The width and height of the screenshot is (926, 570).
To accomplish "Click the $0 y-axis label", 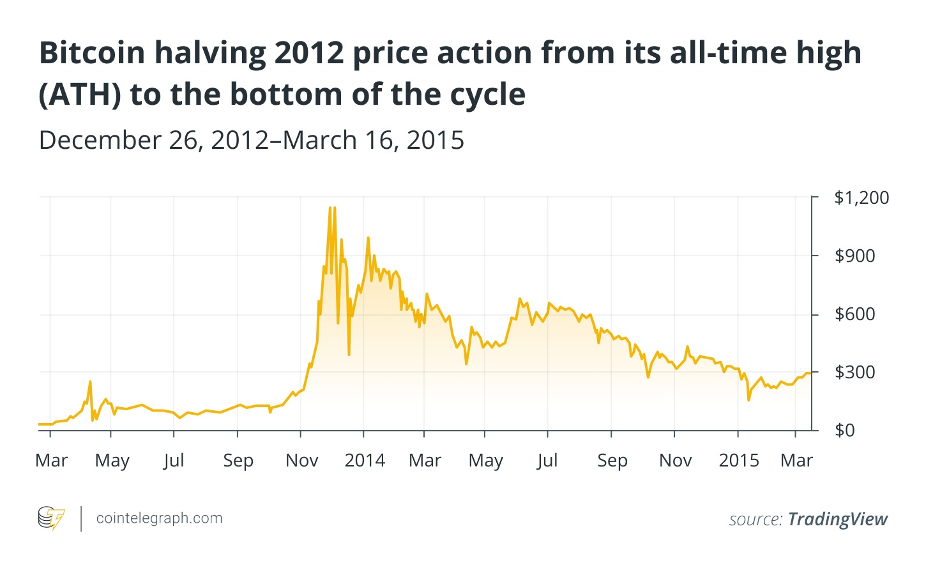I will point(844,430).
